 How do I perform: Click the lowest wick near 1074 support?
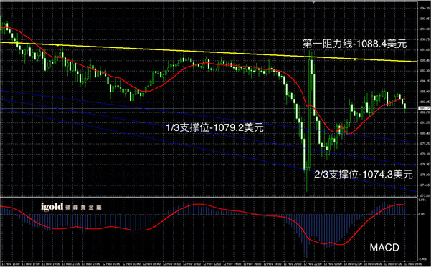(307, 181)
